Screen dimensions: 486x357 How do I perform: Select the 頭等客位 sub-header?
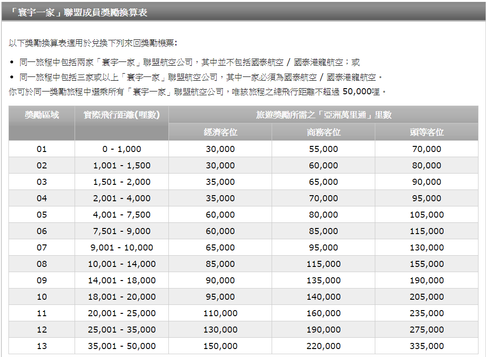[427, 132]
